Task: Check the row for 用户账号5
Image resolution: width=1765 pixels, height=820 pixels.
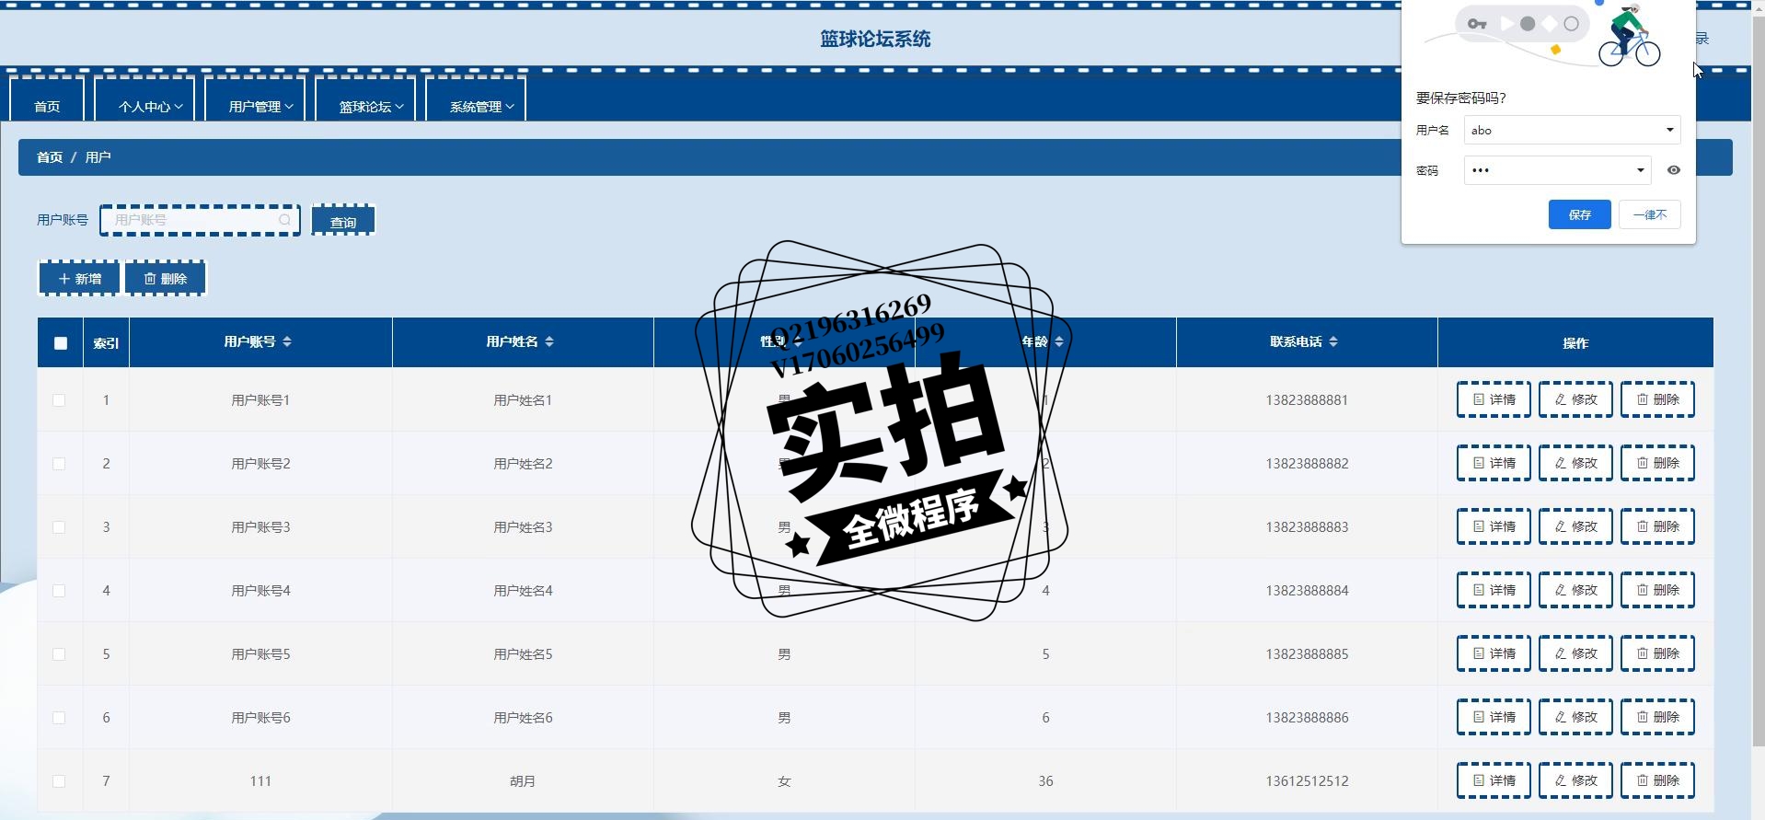Action: pyautogui.click(x=59, y=654)
